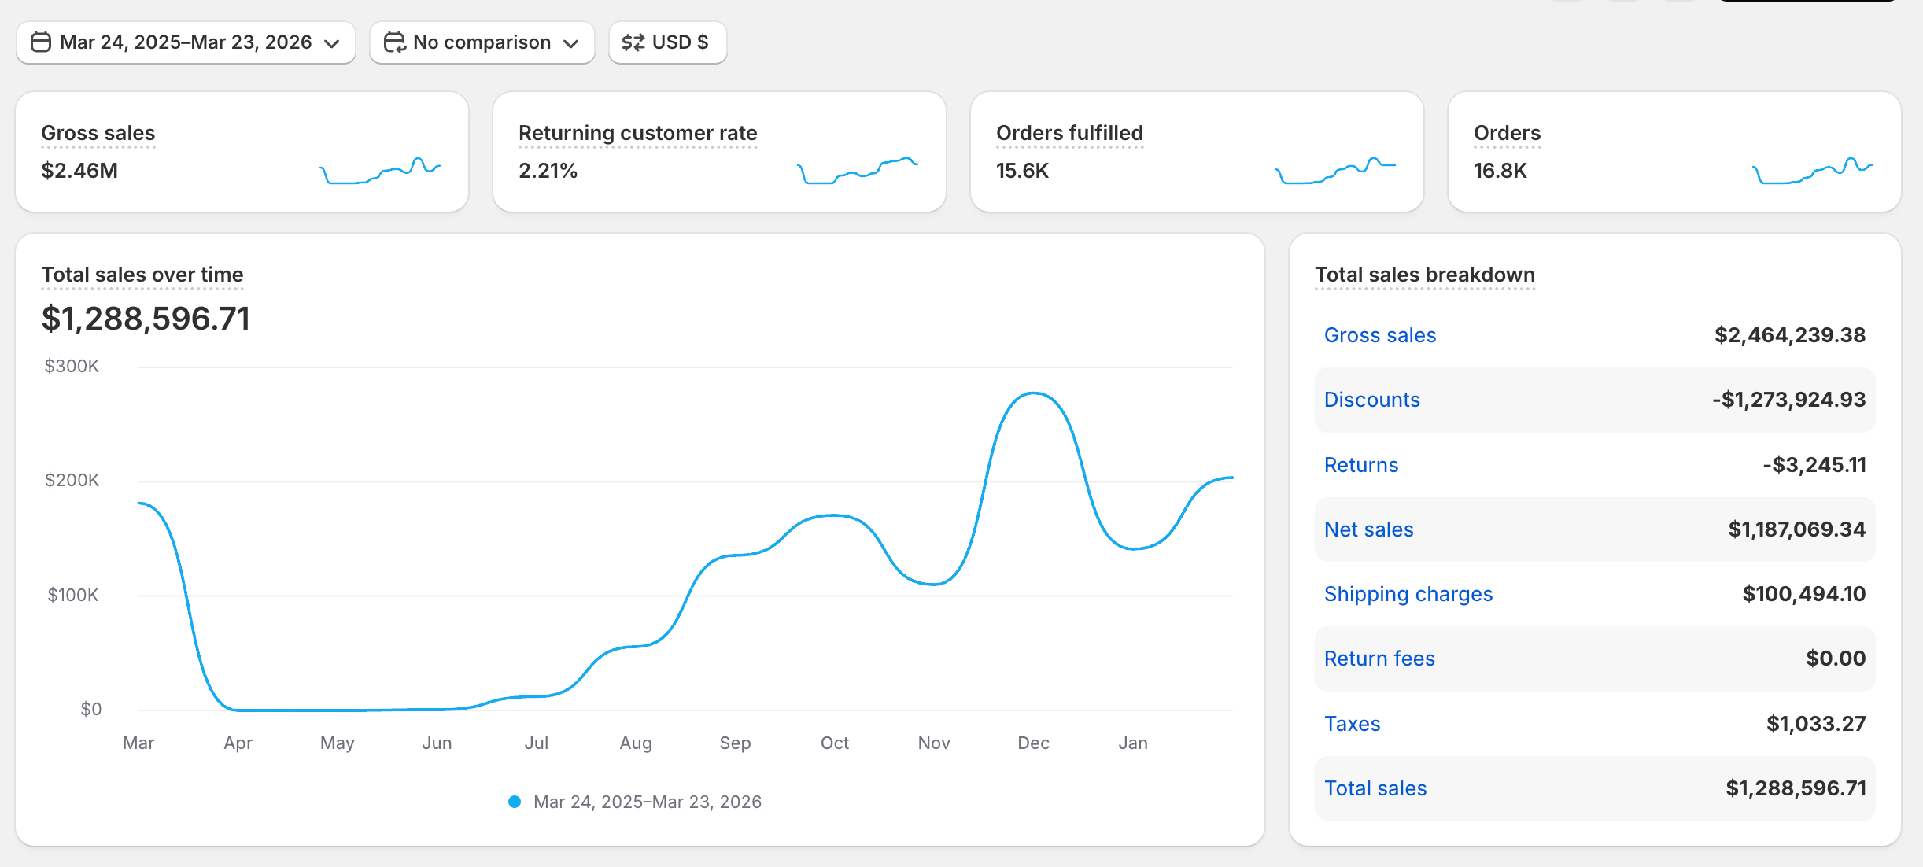The image size is (1923, 867).
Task: Open the Gross sales breakdown link
Action: (1380, 335)
